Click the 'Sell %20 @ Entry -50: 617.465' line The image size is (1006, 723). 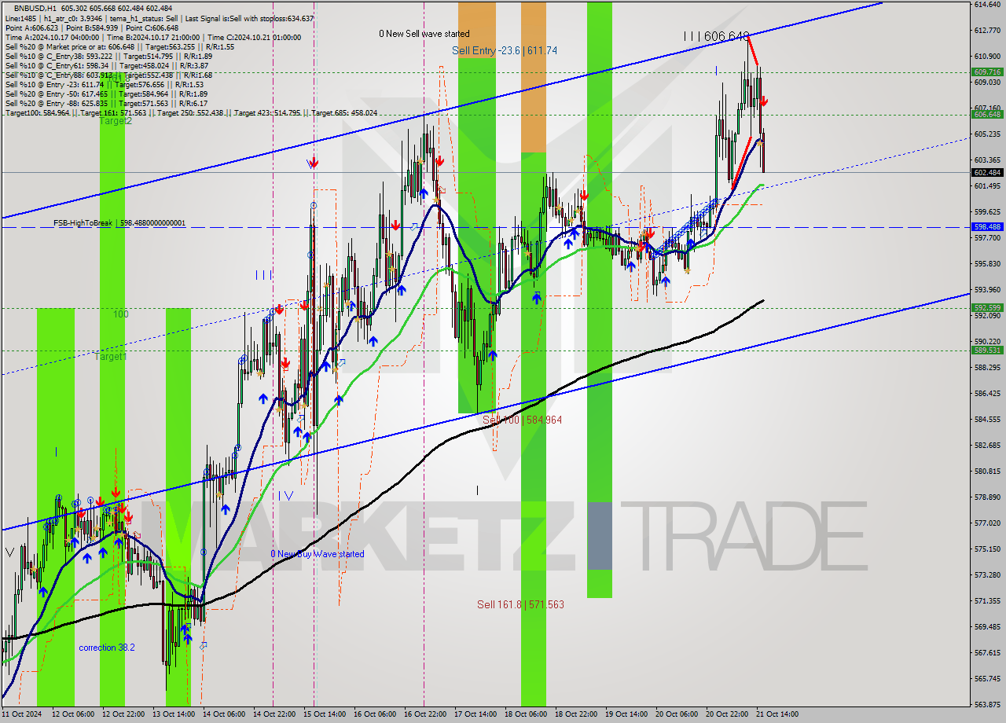[106, 94]
